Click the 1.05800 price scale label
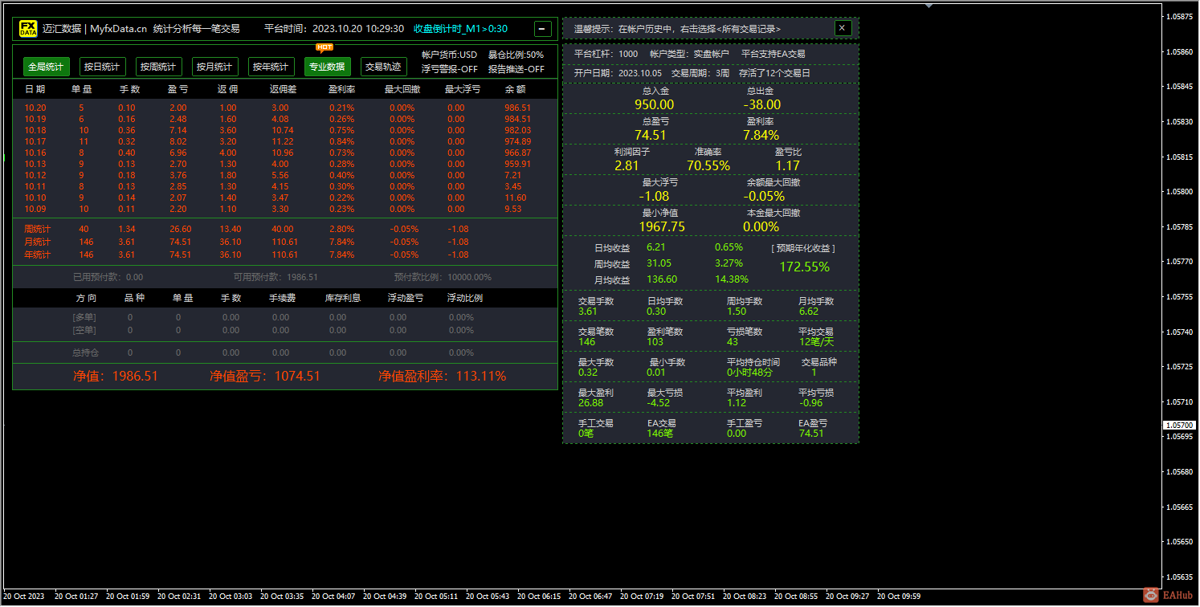Image resolution: width=1200 pixels, height=607 pixels. [x=1179, y=192]
